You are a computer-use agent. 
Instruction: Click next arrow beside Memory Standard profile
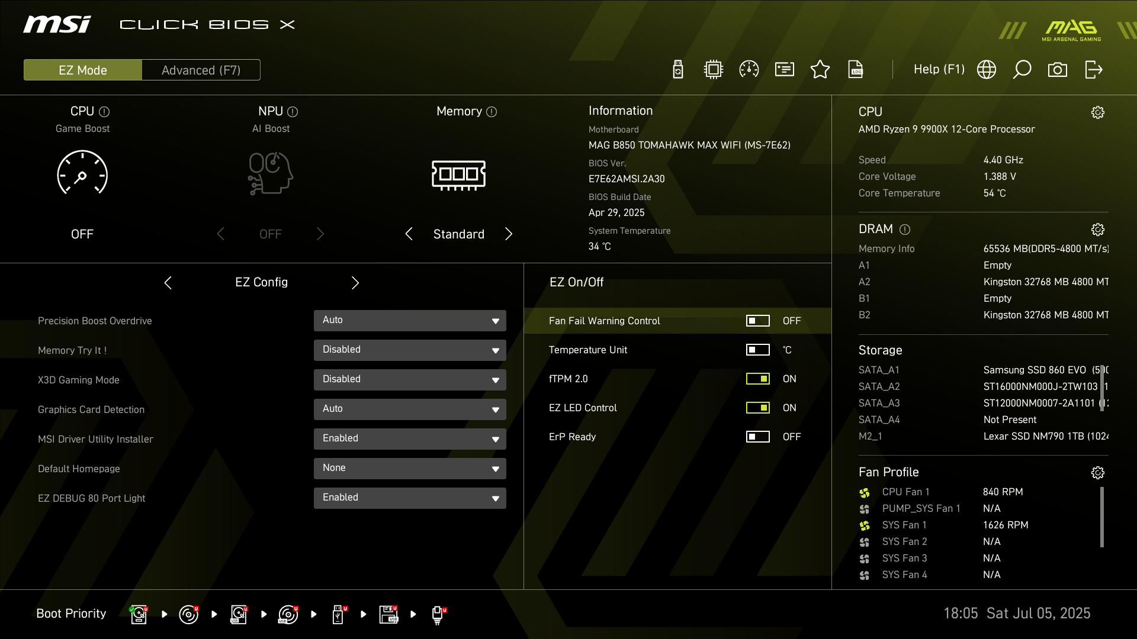(x=509, y=234)
